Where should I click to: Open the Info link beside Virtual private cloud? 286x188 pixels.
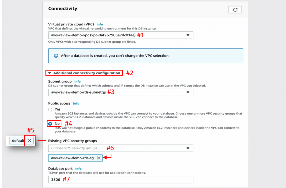(100, 25)
